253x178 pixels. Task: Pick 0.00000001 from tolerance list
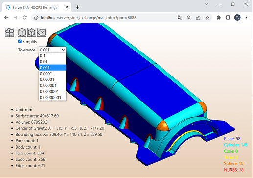point(52,98)
